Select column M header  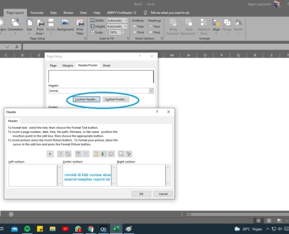pos(172,56)
